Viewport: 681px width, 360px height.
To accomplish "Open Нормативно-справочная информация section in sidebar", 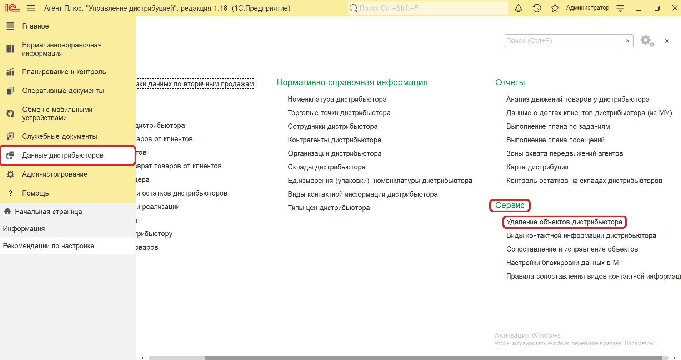I will pyautogui.click(x=68, y=49).
